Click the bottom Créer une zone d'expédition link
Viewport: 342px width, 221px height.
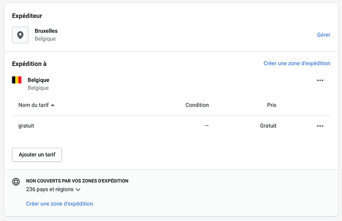(x=59, y=204)
